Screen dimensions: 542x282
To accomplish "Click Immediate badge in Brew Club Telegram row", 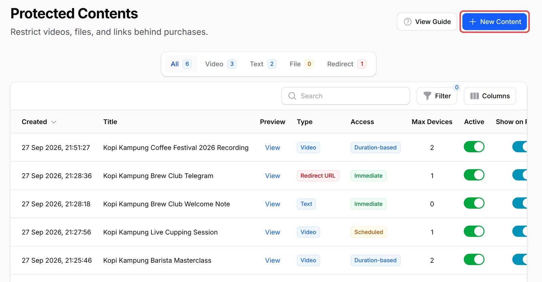I will click(x=368, y=176).
